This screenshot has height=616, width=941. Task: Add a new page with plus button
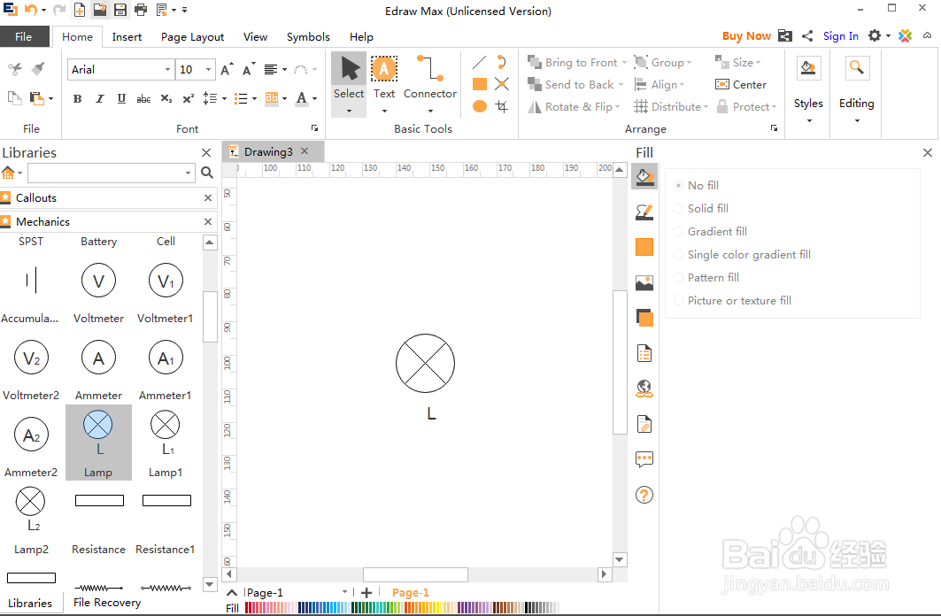(x=366, y=593)
